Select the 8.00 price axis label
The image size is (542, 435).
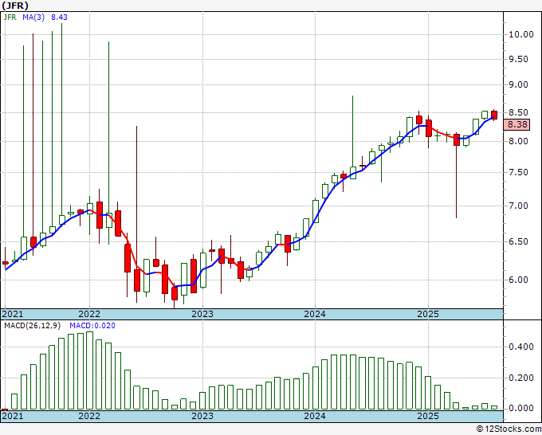(518, 141)
